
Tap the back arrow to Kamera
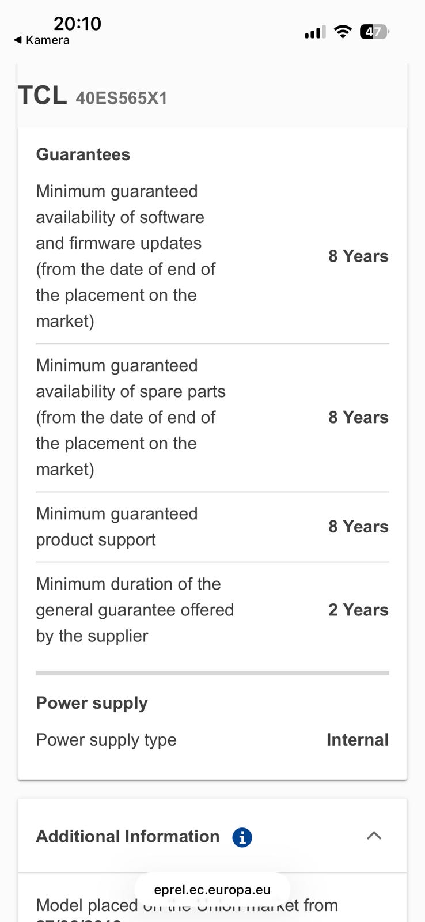tap(18, 40)
